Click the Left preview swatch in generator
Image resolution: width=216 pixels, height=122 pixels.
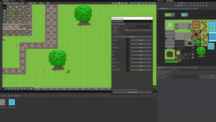(x=127, y=51)
